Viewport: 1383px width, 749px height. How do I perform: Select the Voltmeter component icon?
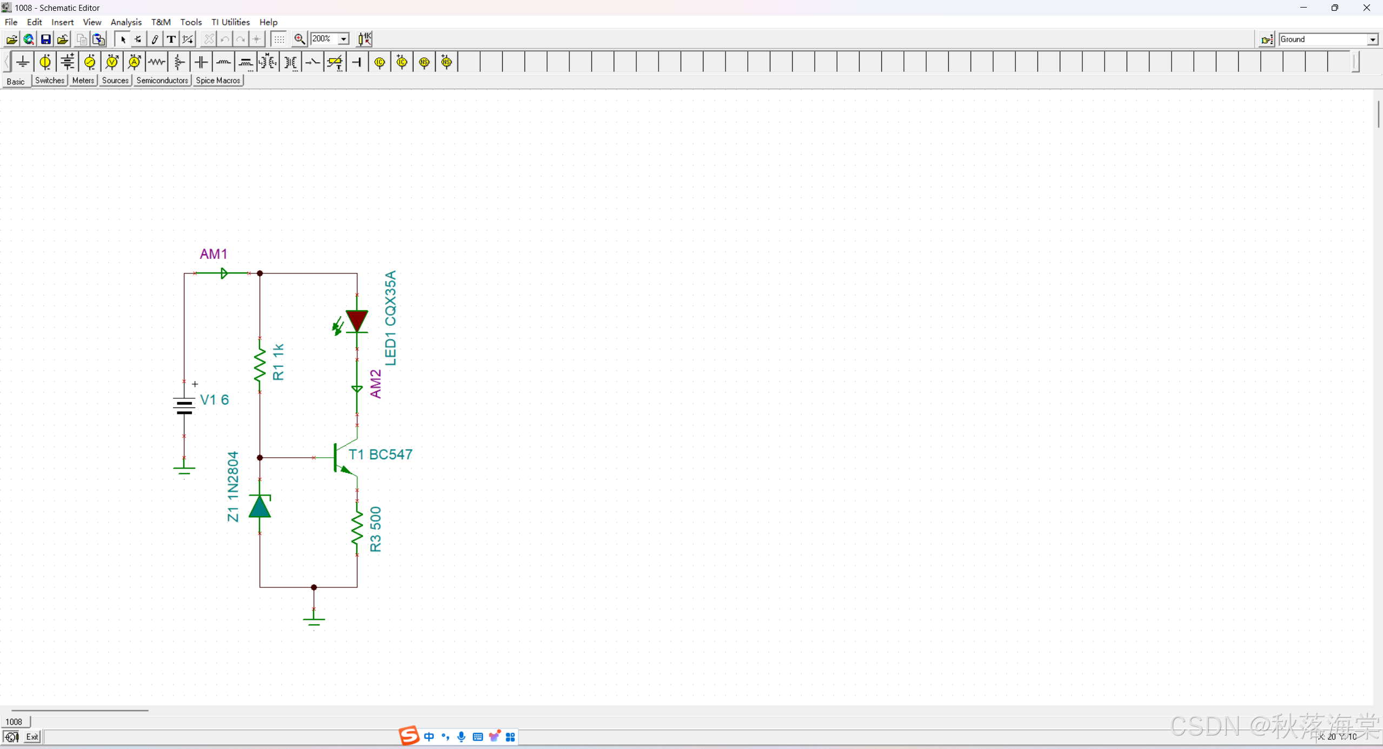tap(112, 62)
